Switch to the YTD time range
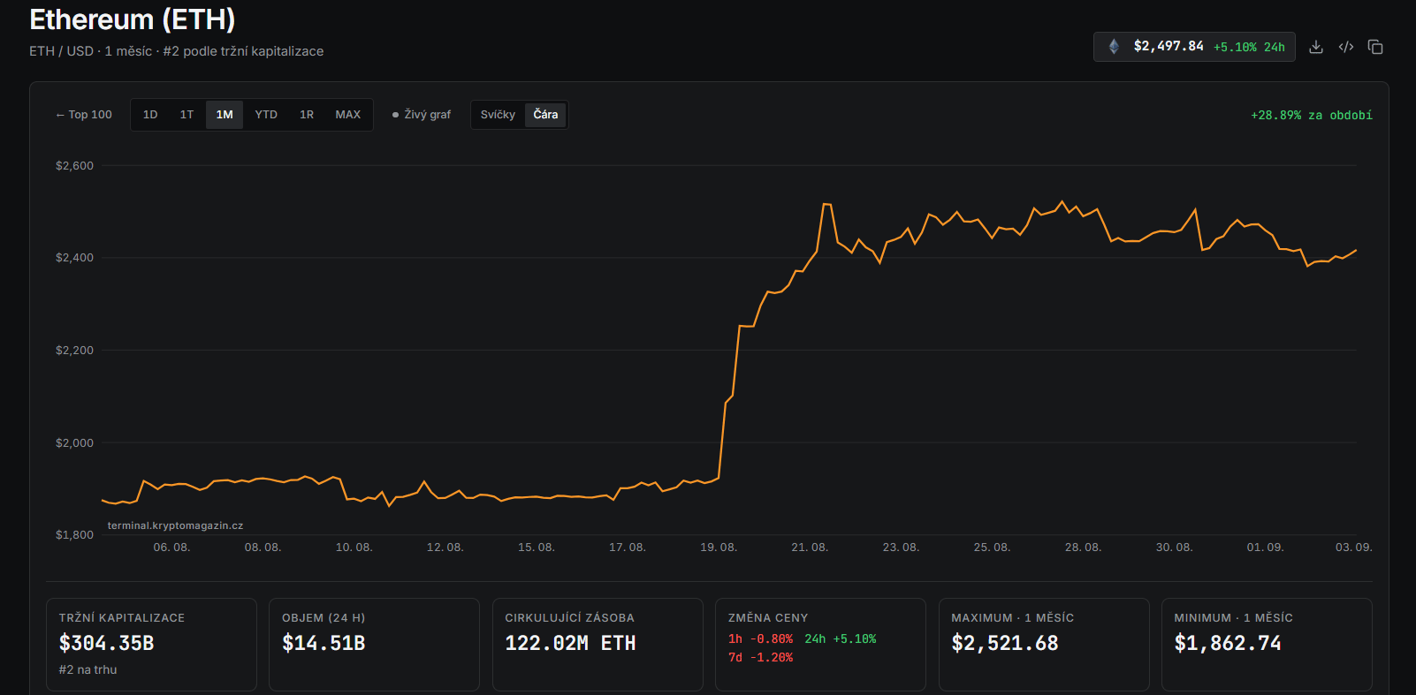The width and height of the screenshot is (1416, 695). pos(266,115)
